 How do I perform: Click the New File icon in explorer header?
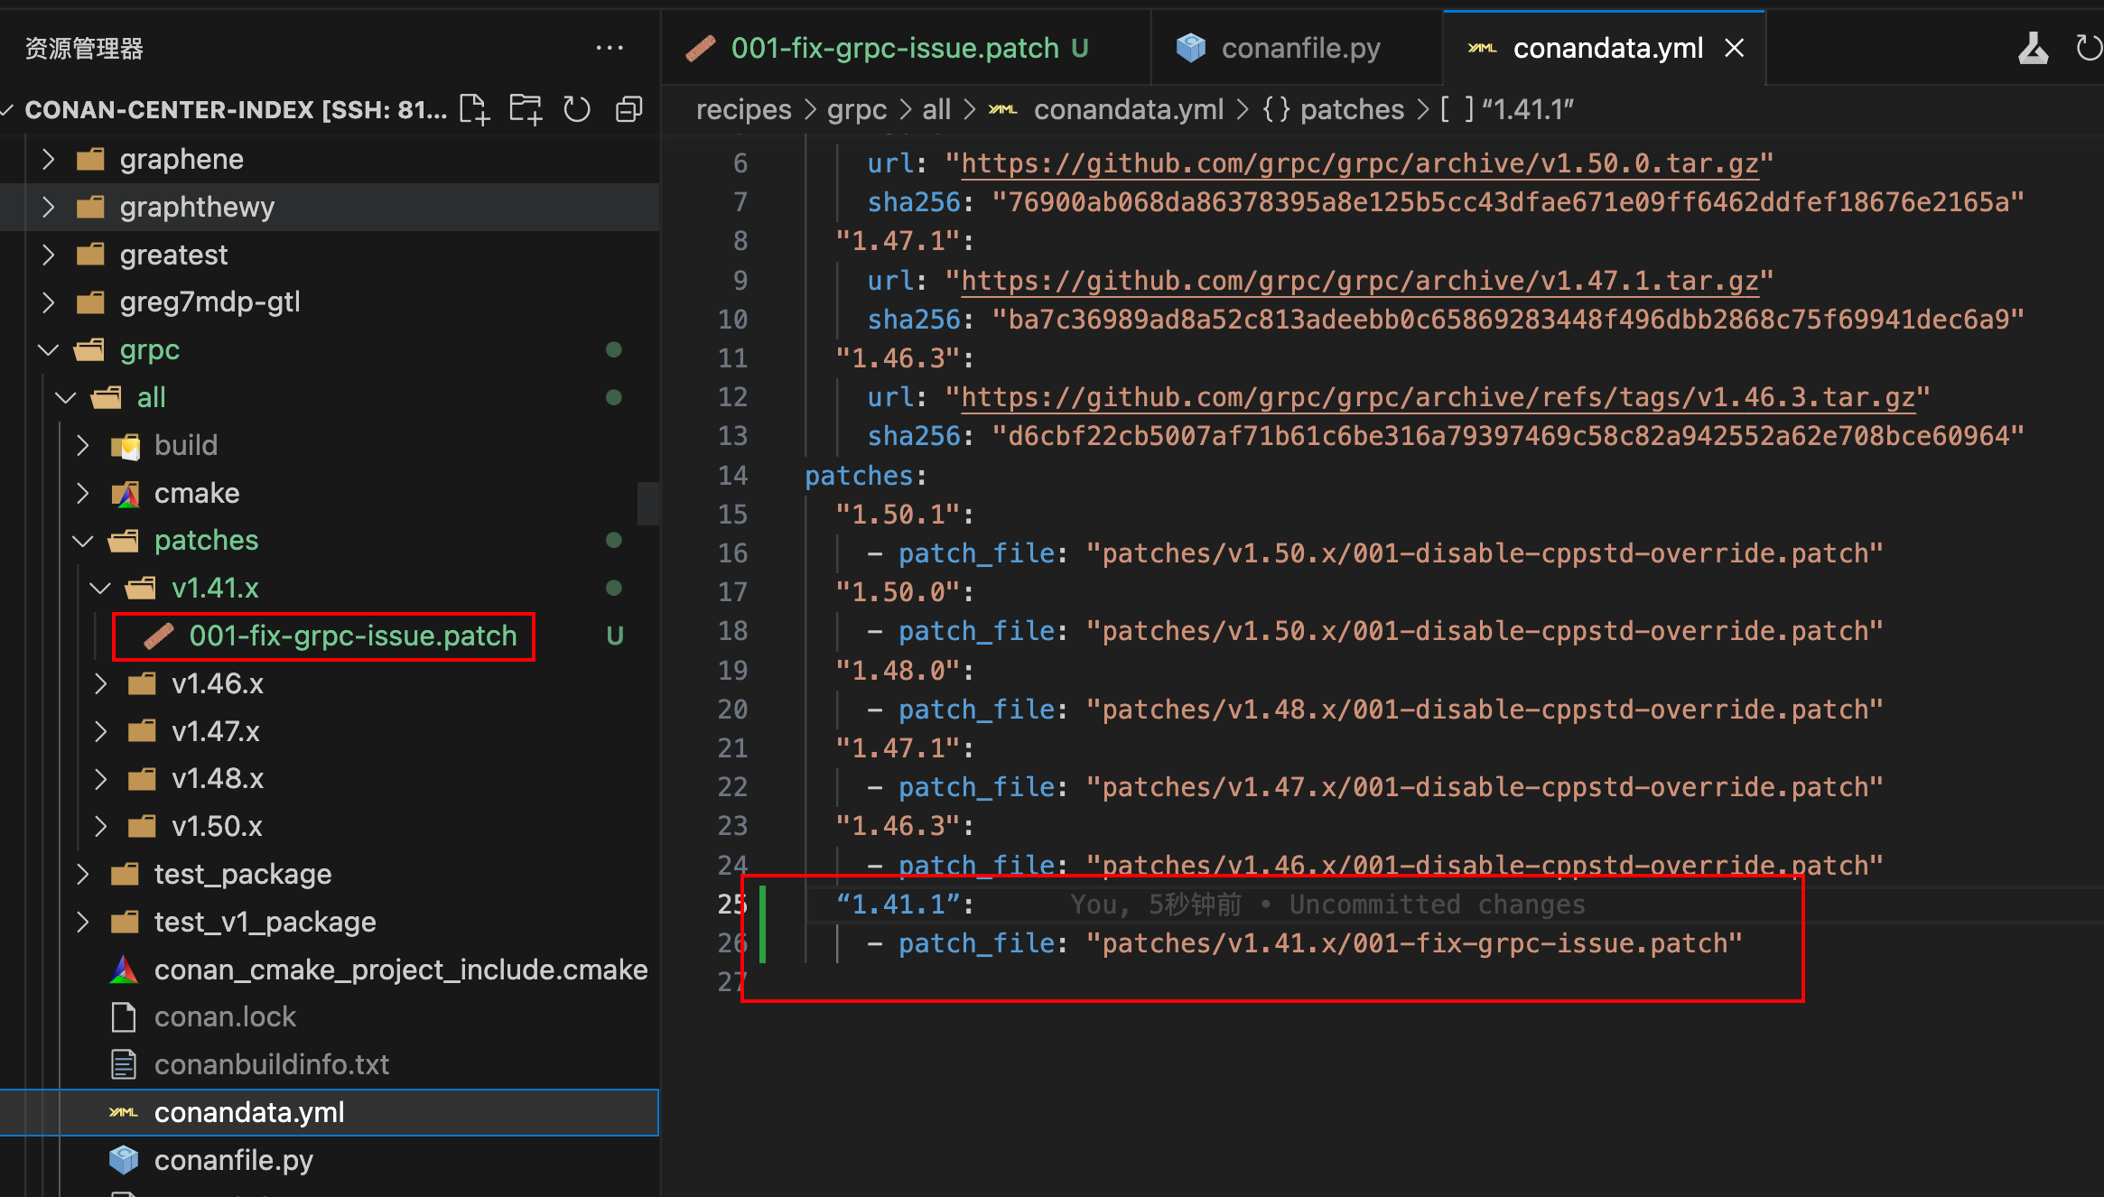pos(475,109)
